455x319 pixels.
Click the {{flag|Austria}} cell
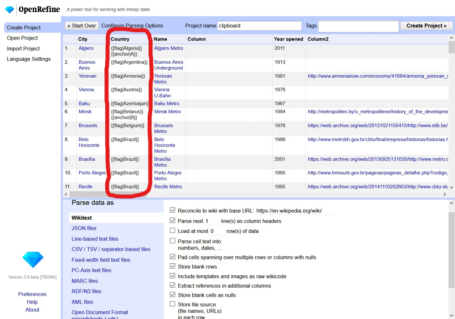(x=127, y=90)
